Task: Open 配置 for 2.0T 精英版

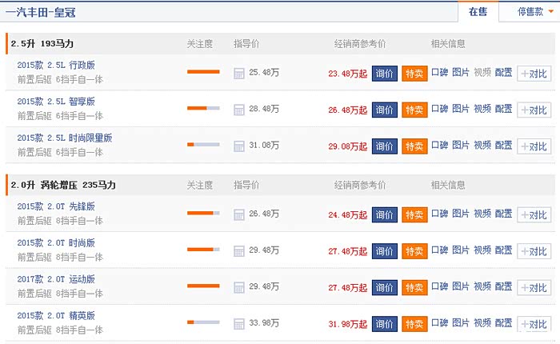Action: (503, 323)
